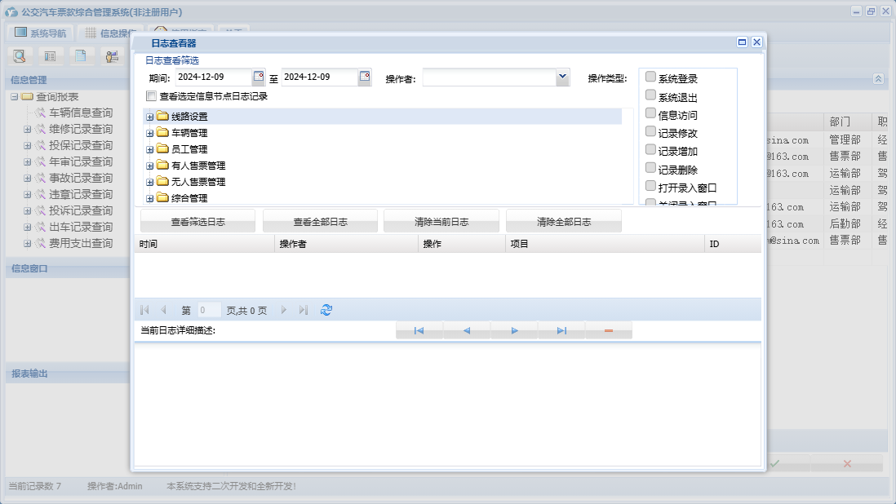Select 员工管理 folder in log tree

pos(189,149)
